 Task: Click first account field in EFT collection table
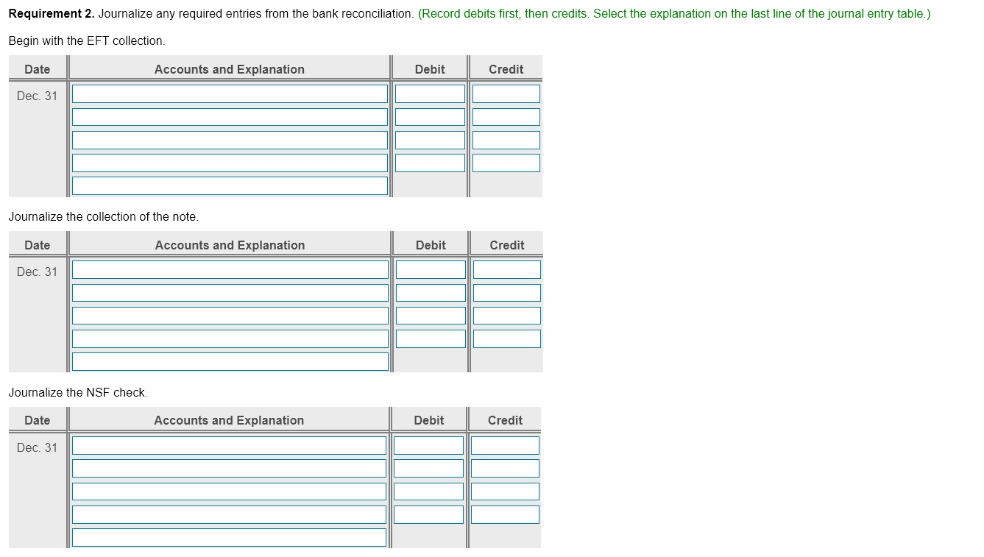(230, 94)
